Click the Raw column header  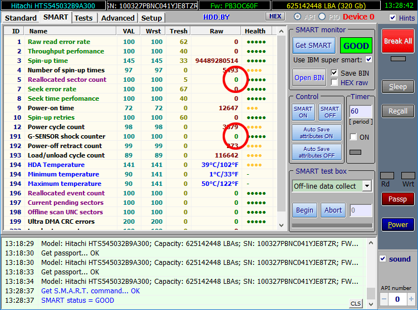click(x=216, y=31)
